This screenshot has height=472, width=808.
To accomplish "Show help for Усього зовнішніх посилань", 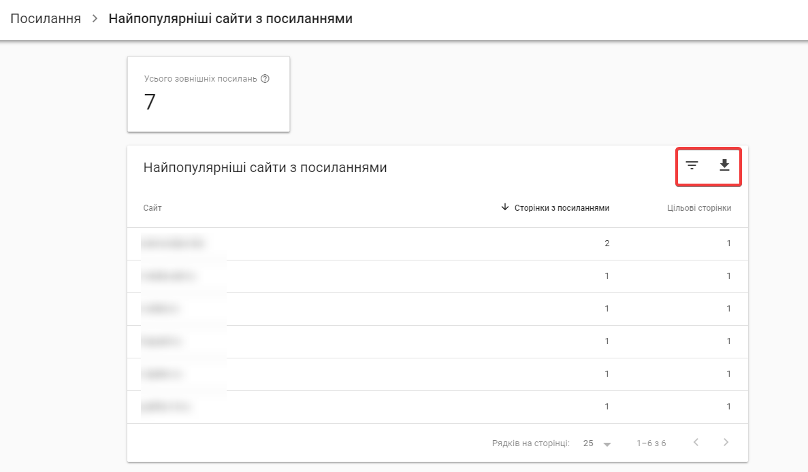I will click(x=265, y=79).
